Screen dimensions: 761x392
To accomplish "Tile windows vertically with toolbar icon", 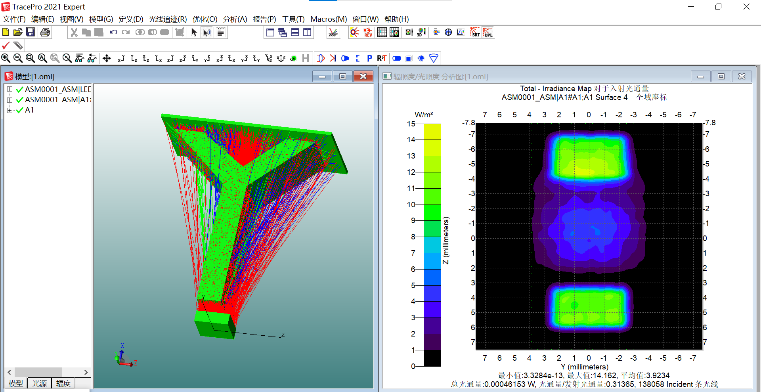I will [307, 32].
